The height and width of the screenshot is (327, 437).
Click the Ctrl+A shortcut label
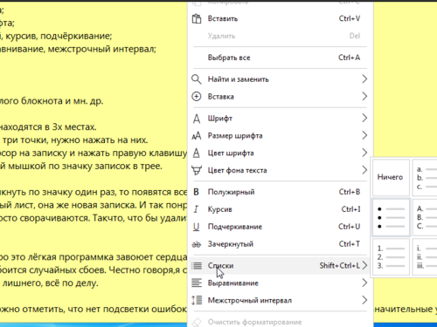click(349, 58)
